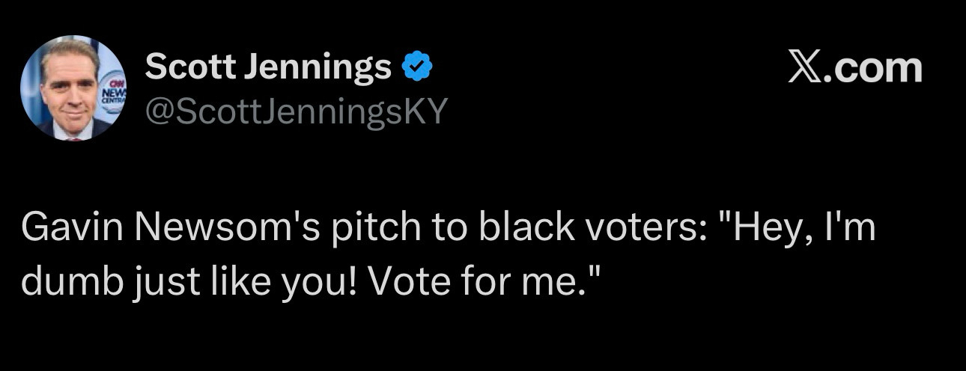Click the X.com watermark text

click(x=855, y=68)
